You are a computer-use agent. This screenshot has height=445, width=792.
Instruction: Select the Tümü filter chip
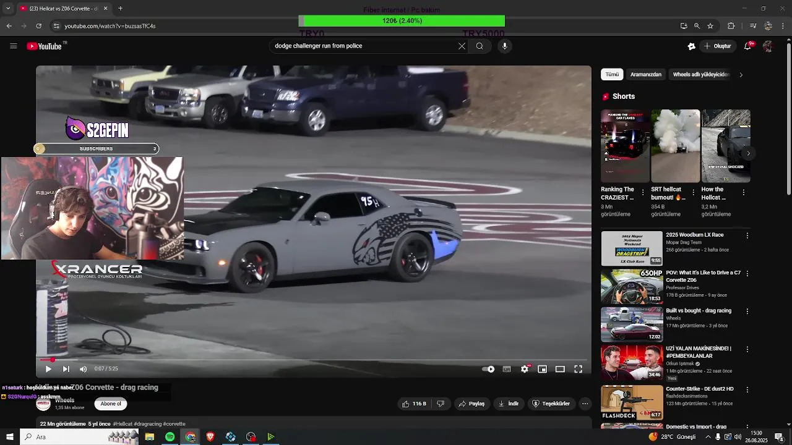(x=612, y=74)
